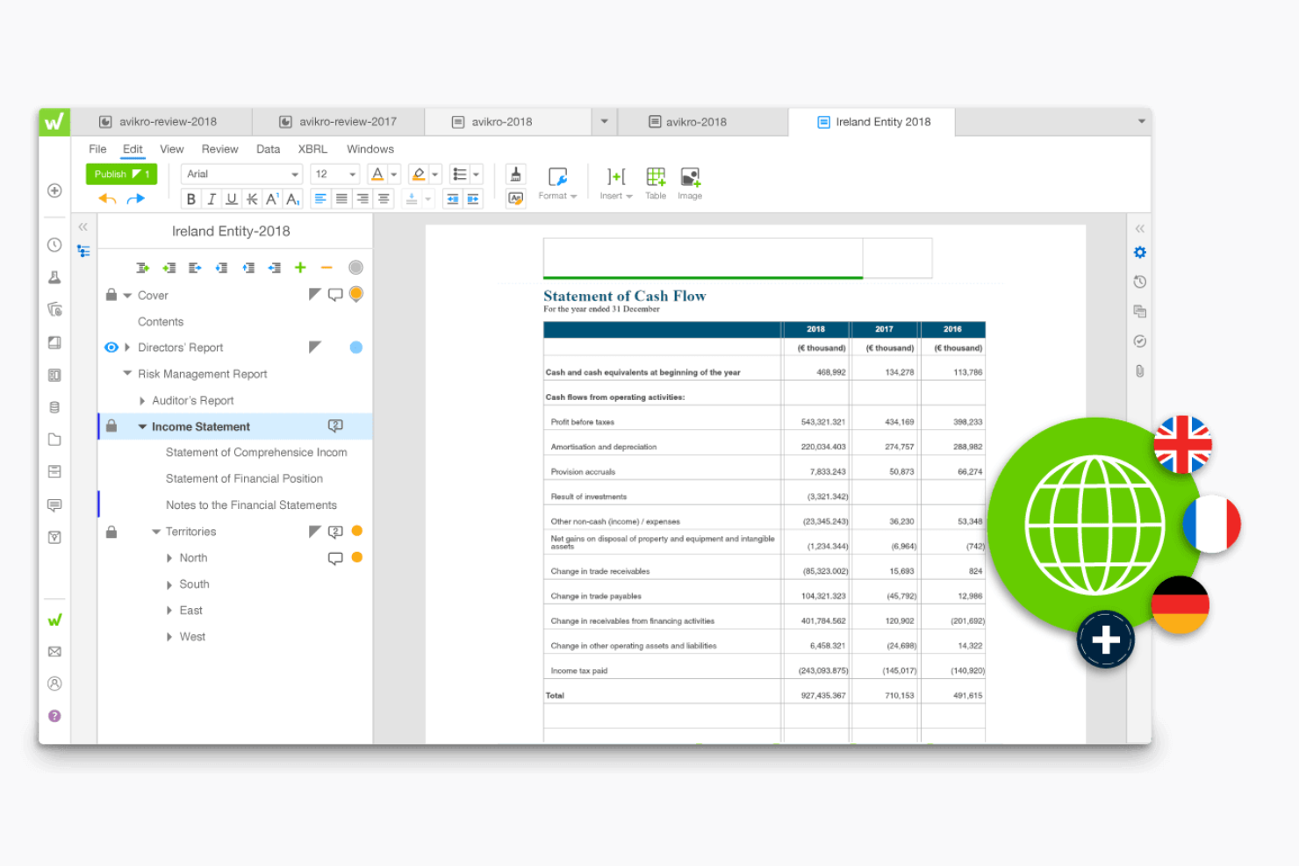The image size is (1299, 866).
Task: Undo the last change
Action: point(106,198)
